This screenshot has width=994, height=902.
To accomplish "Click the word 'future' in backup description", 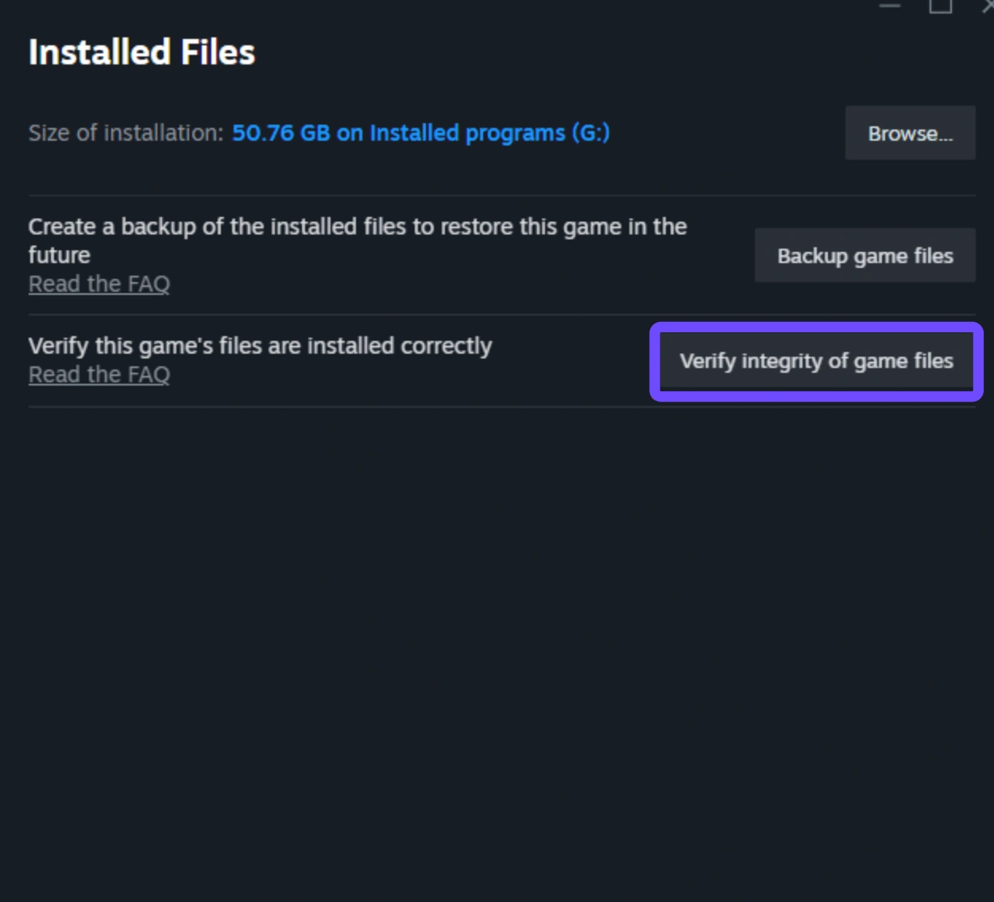I will point(60,255).
